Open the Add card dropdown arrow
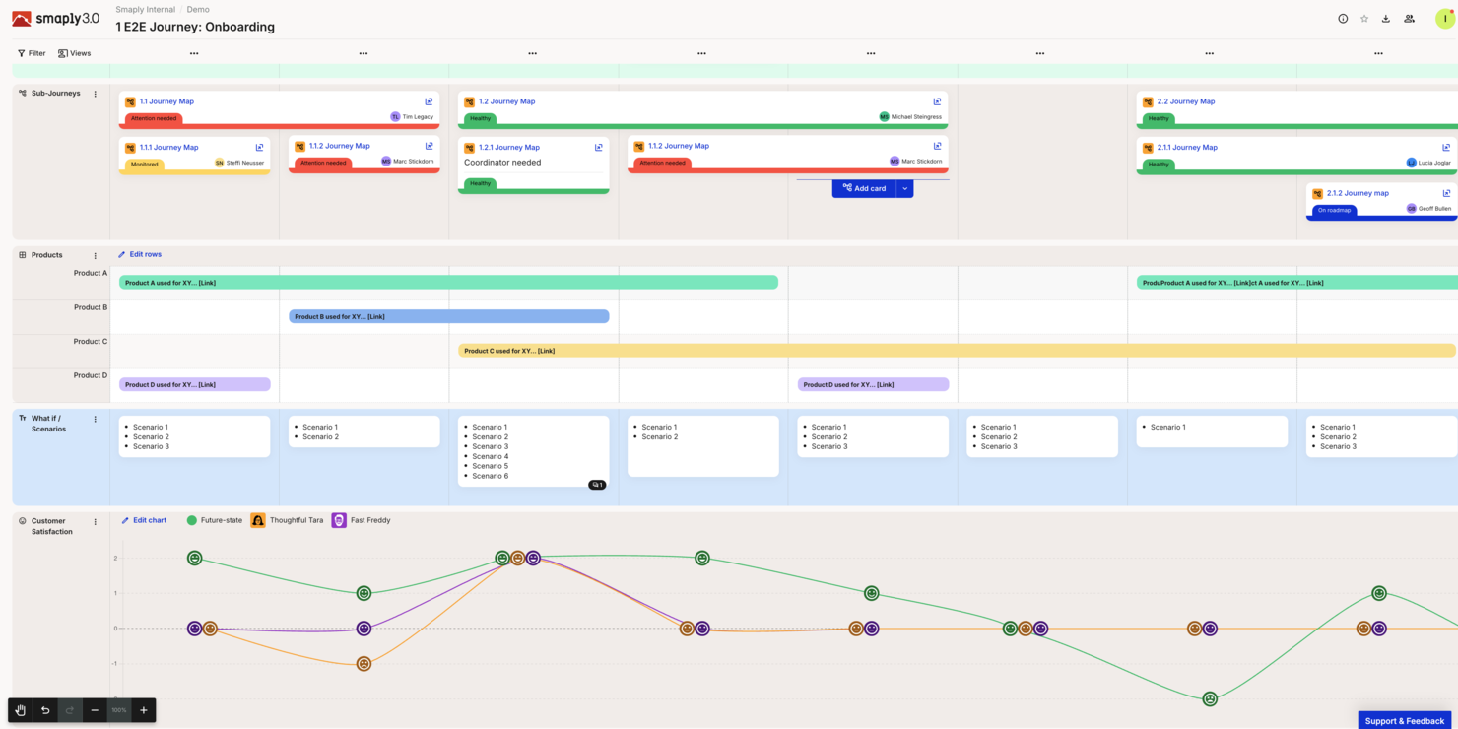This screenshot has width=1458, height=729. pyautogui.click(x=902, y=188)
